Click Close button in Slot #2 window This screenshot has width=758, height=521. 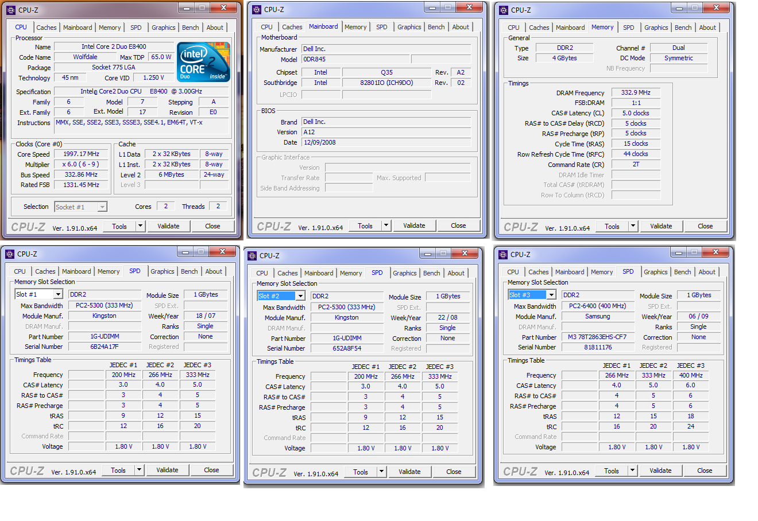tap(454, 472)
